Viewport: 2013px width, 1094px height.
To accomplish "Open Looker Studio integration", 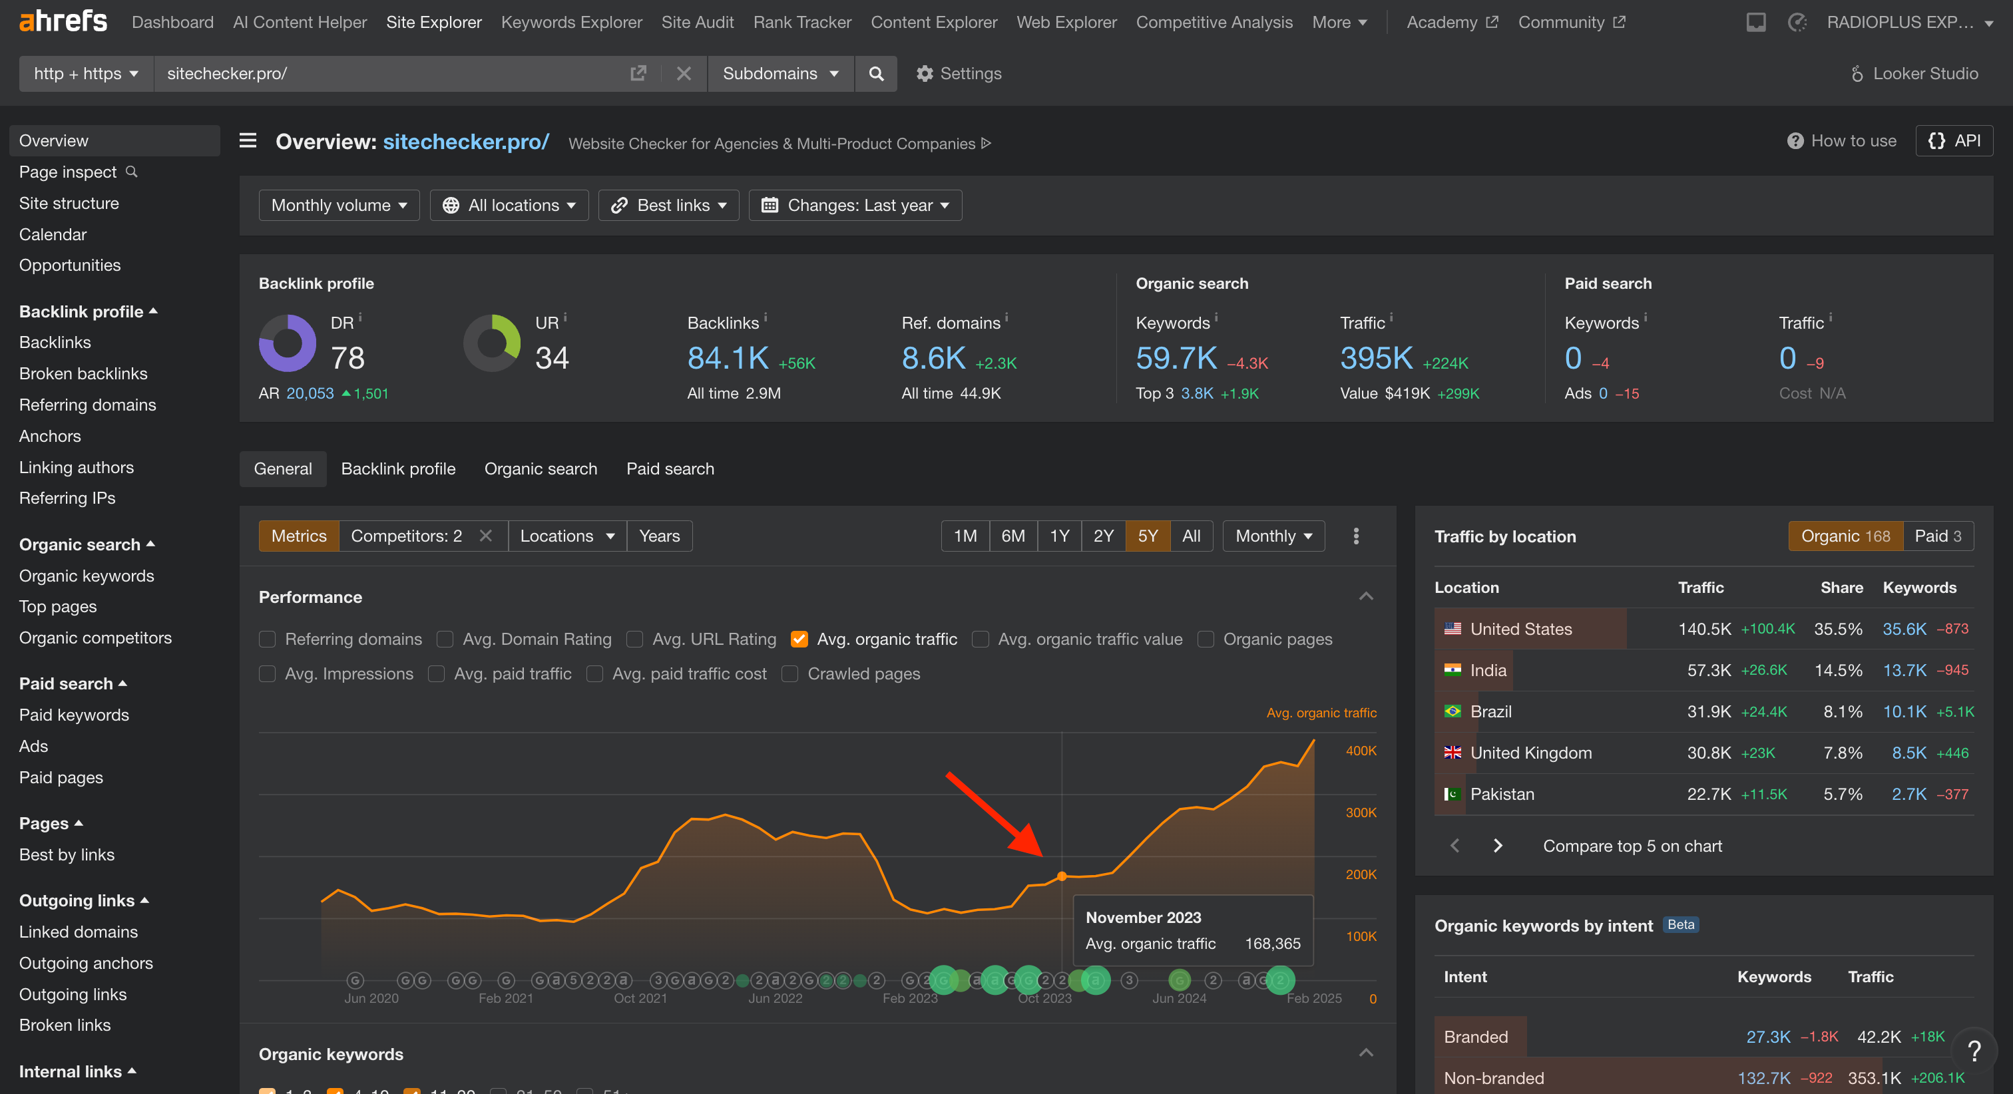I will 1914,73.
